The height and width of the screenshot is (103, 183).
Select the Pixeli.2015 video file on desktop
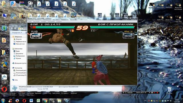coord(169,6)
